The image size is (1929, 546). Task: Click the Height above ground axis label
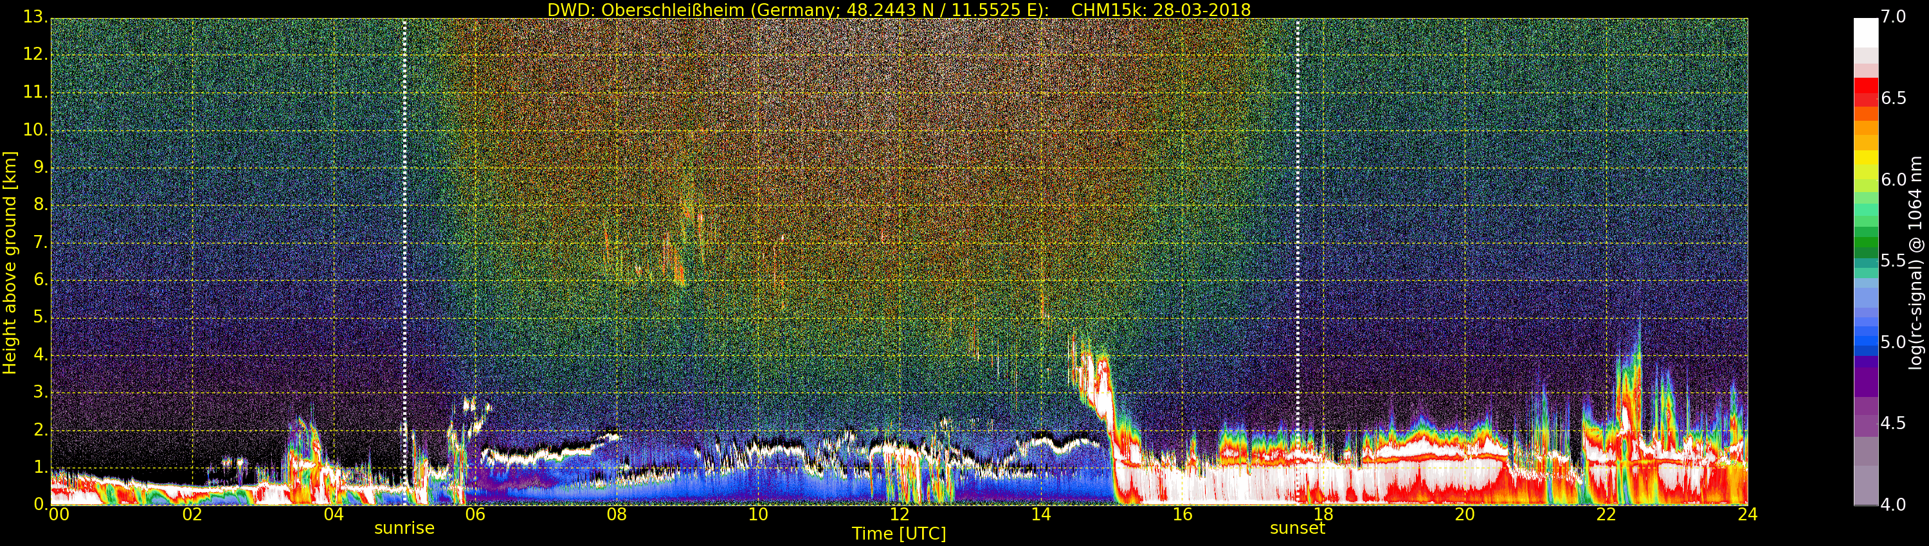click(x=10, y=263)
